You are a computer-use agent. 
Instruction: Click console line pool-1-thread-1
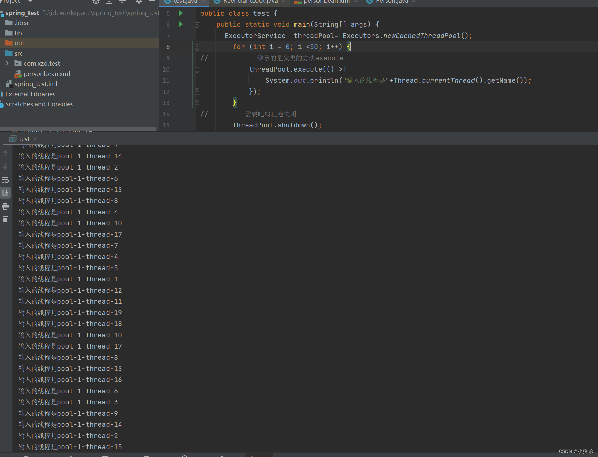point(68,279)
